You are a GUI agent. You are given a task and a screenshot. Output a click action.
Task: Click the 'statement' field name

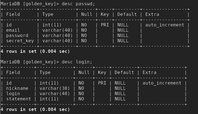[x=18, y=99]
